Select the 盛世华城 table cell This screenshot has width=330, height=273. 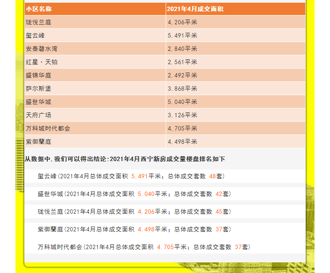click(x=95, y=102)
